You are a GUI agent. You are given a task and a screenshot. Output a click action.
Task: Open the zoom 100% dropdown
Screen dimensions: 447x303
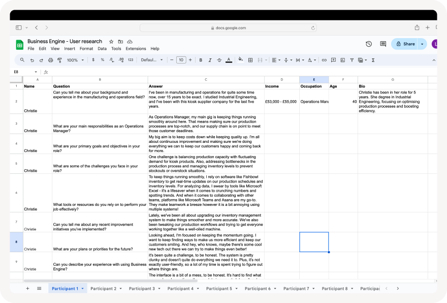point(75,60)
